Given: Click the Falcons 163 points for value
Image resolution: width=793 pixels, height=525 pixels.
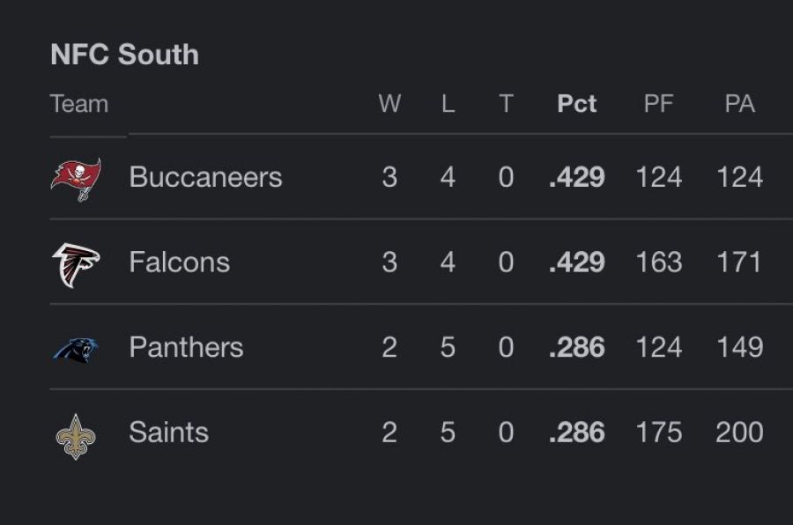Looking at the screenshot, I should tap(658, 262).
